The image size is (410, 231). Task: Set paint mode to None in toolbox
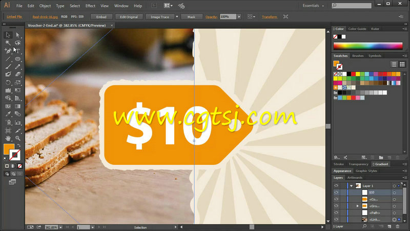19,166
